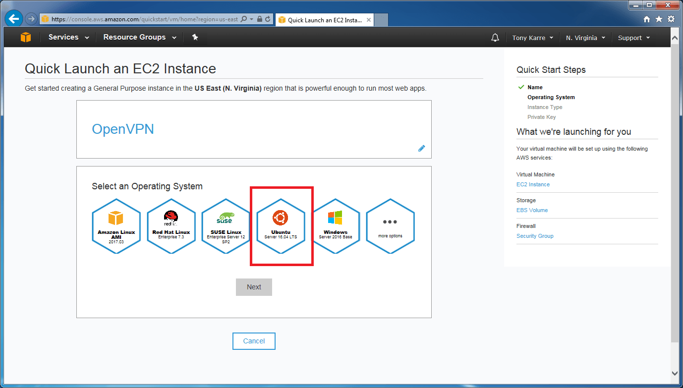Open the notifications bell
683x388 pixels.
(x=495, y=37)
